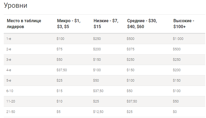Select the "$15" prize cell

pos(59,91)
